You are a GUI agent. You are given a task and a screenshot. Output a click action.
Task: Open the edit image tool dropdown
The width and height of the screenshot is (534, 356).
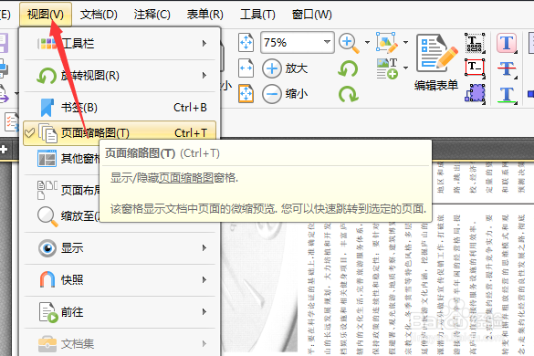point(405,43)
